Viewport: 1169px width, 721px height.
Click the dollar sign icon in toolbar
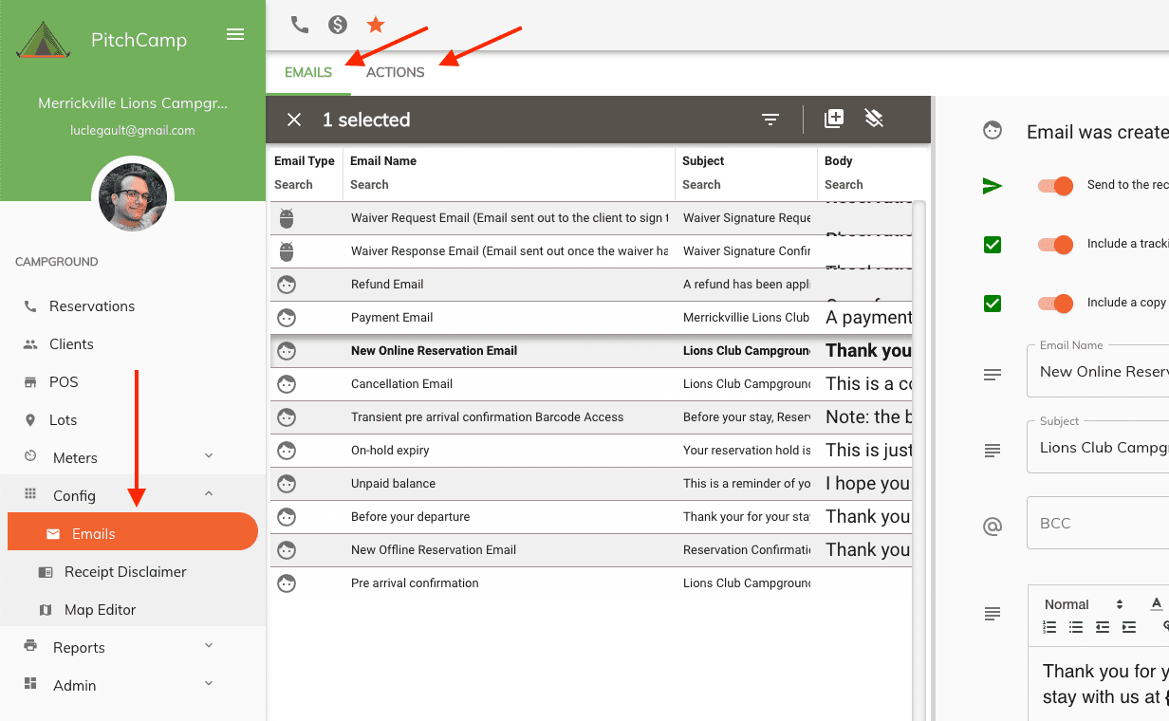click(338, 25)
